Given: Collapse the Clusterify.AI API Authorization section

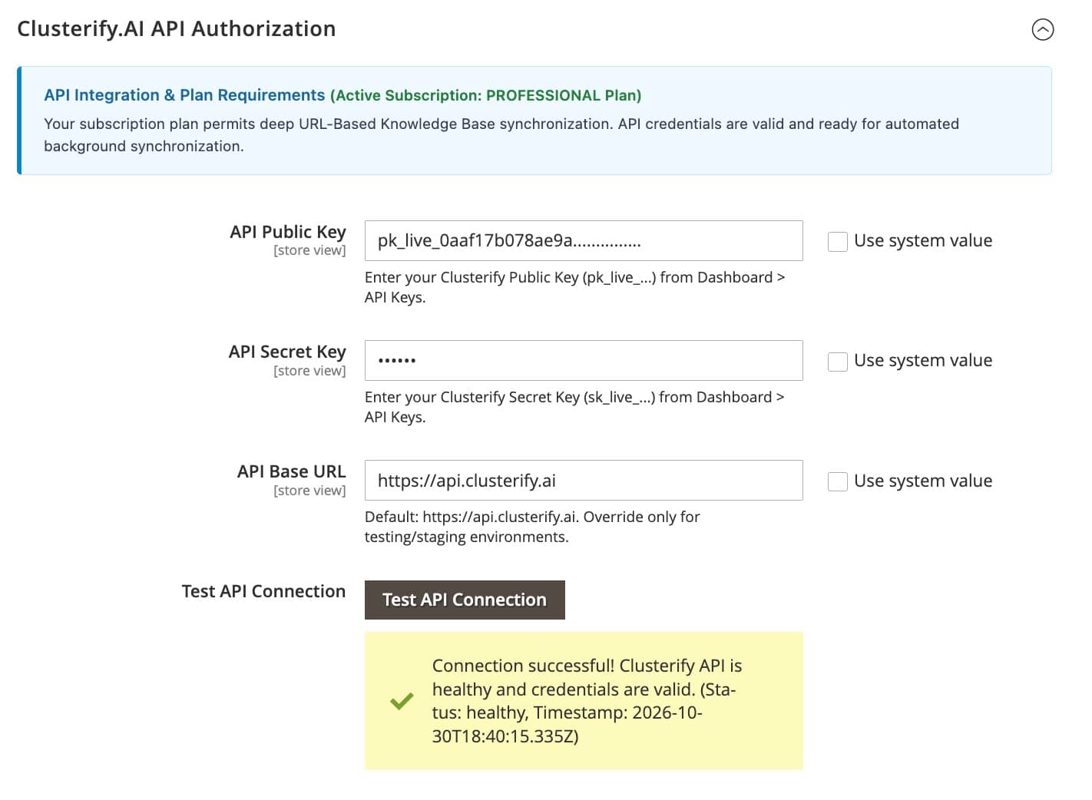Looking at the screenshot, I should pos(1042,29).
